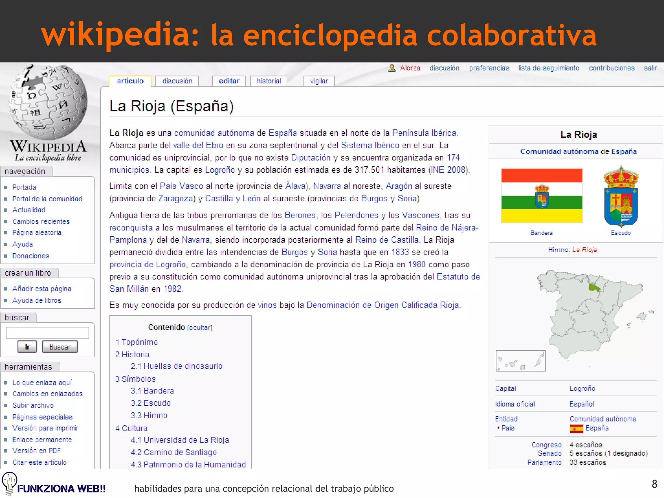Open the Ayuda navigation link
664x498 pixels.
point(22,244)
